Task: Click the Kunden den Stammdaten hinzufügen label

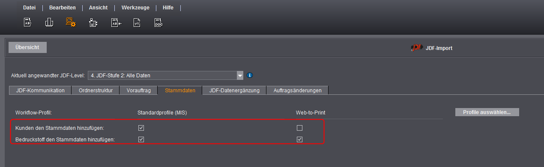Action: click(x=60, y=128)
